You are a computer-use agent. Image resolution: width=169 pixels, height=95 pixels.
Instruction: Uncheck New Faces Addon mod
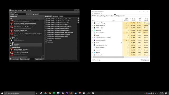[46, 28]
